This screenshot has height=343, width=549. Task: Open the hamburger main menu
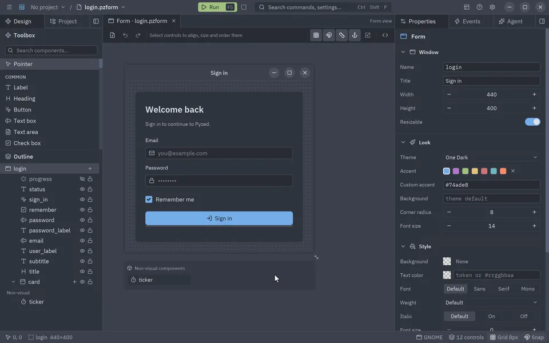click(x=9, y=7)
